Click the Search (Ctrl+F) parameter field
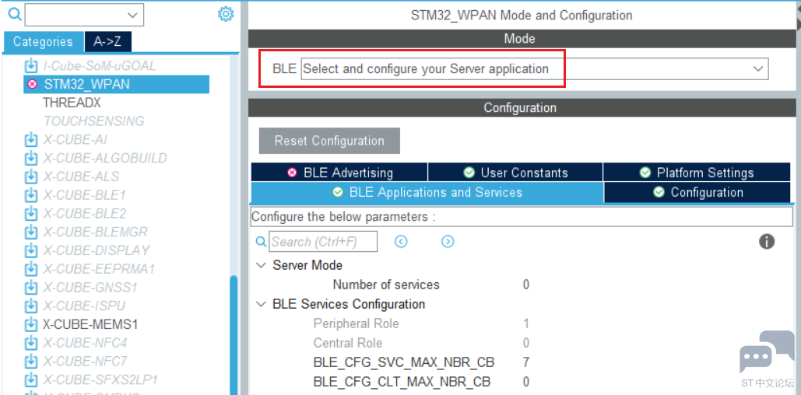 click(x=323, y=241)
